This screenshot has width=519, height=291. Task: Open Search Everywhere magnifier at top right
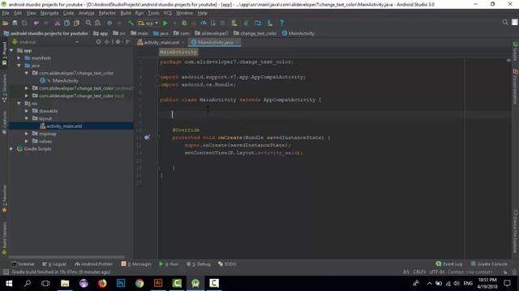pos(505,23)
